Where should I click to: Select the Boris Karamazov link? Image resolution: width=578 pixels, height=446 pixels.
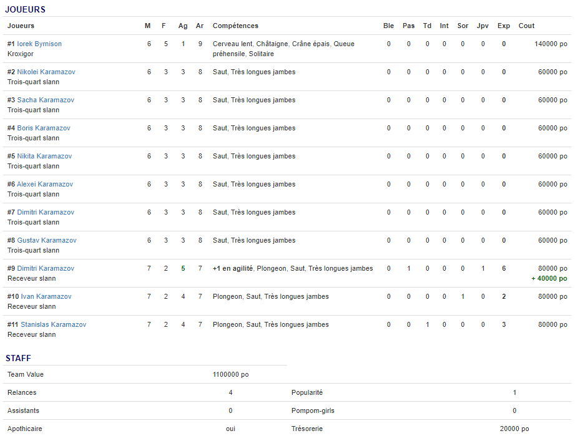[x=44, y=128]
